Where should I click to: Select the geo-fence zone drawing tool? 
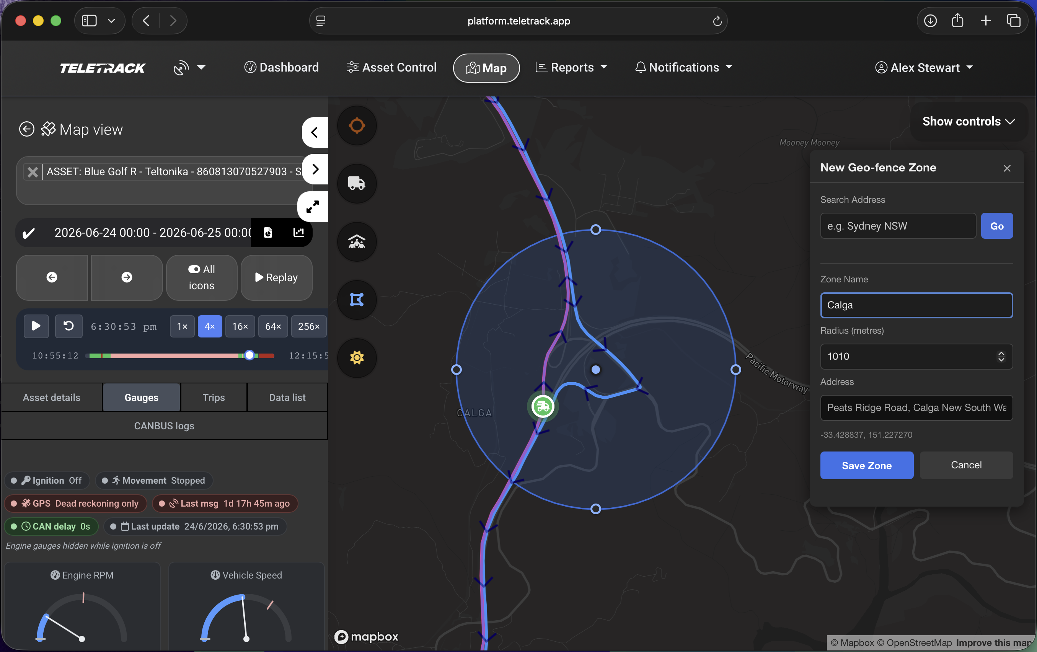pos(357,300)
